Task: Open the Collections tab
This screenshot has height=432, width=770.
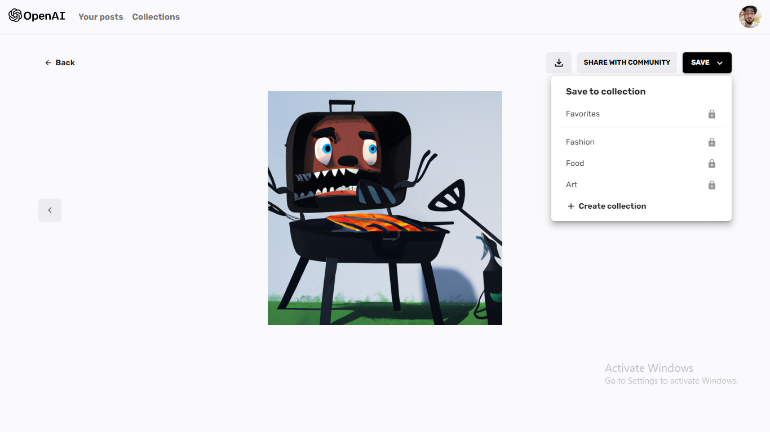Action: coord(156,17)
